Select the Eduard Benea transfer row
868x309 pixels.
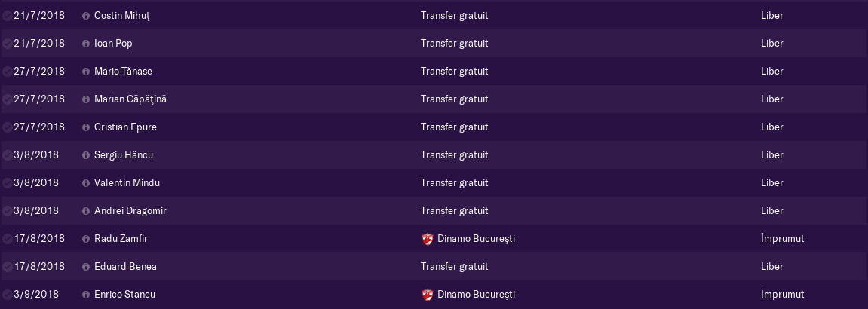click(x=434, y=267)
